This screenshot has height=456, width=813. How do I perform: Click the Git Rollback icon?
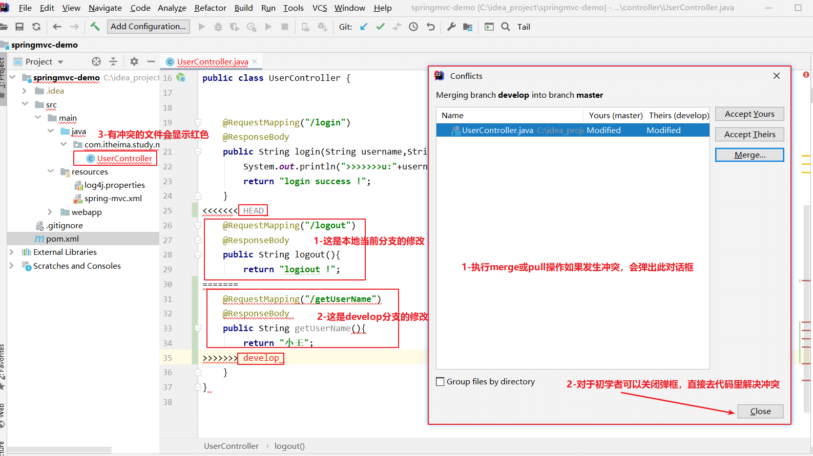431,27
